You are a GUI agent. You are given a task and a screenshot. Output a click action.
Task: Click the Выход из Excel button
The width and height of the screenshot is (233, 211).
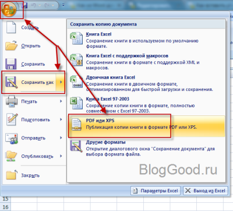point(206,191)
